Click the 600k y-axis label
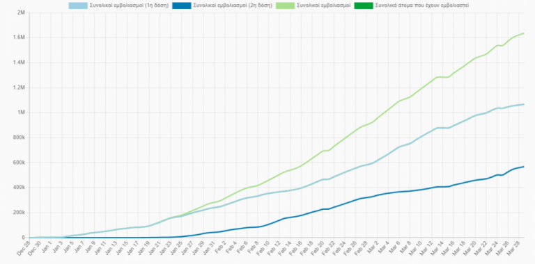 pos(20,163)
